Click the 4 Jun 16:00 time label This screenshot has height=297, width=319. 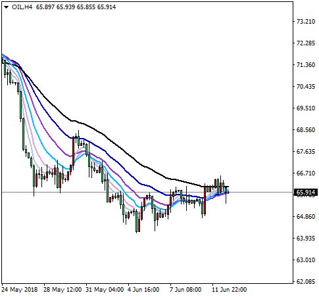[x=143, y=290]
